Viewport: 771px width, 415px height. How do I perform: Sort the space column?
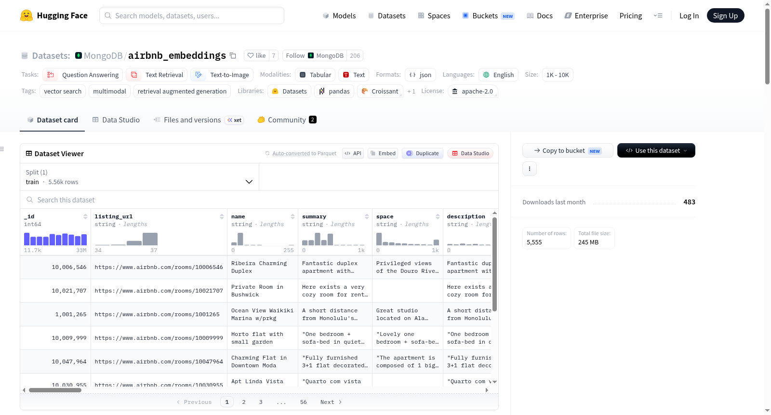[x=438, y=216]
